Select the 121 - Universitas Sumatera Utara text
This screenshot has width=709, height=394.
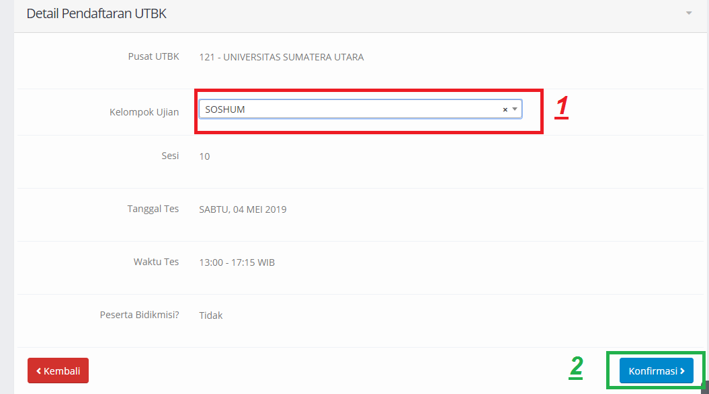point(282,58)
